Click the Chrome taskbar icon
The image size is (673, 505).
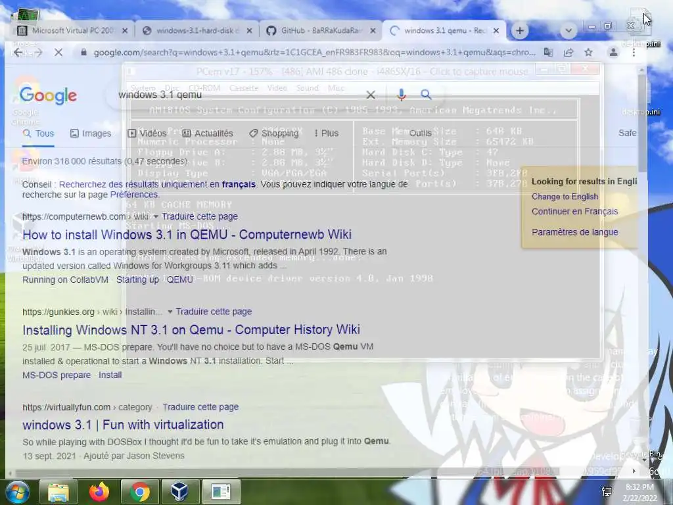coord(139,492)
